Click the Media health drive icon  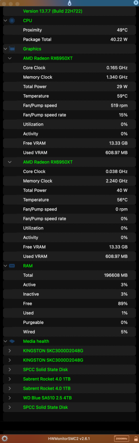12,341
